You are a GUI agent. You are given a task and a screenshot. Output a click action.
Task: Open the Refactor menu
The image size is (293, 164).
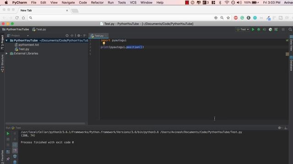(x=97, y=3)
